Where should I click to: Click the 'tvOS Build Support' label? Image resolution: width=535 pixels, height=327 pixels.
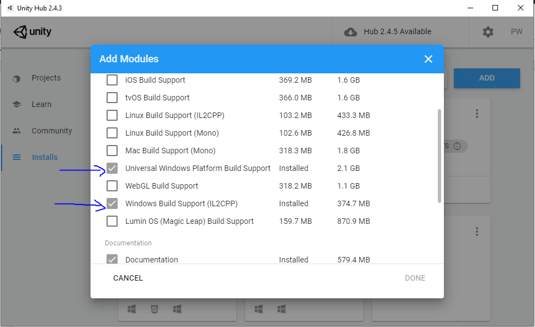pos(157,98)
